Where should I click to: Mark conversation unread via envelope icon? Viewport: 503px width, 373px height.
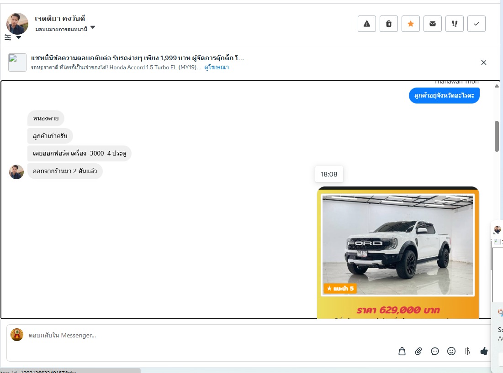(433, 24)
